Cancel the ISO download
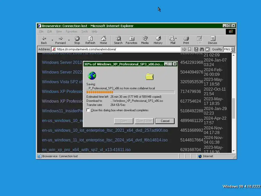The width and height of the screenshot is (261, 196). (165, 121)
